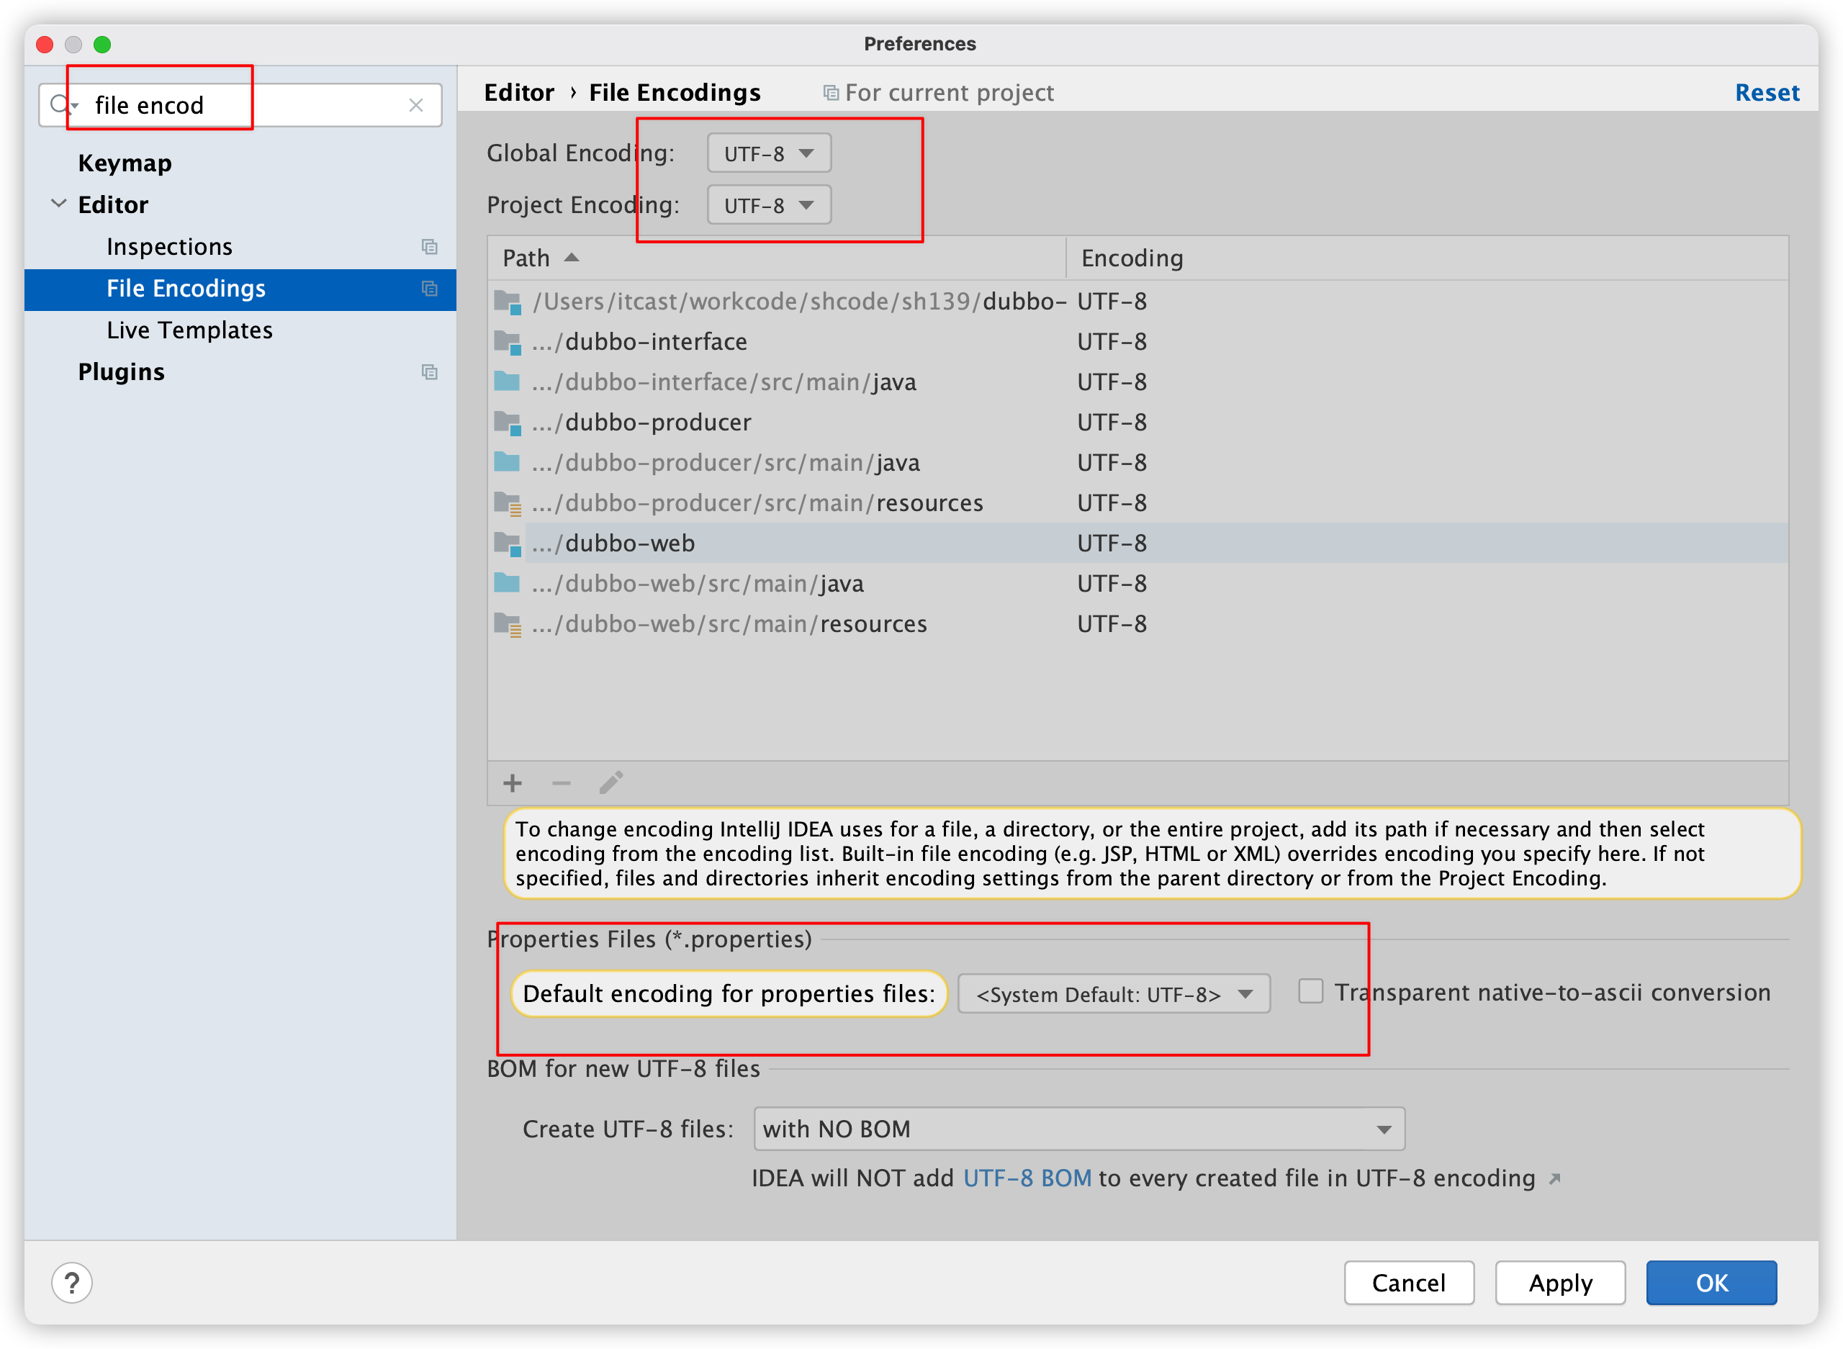Select Keymap in the settings tree
The image size is (1843, 1349).
point(125,163)
